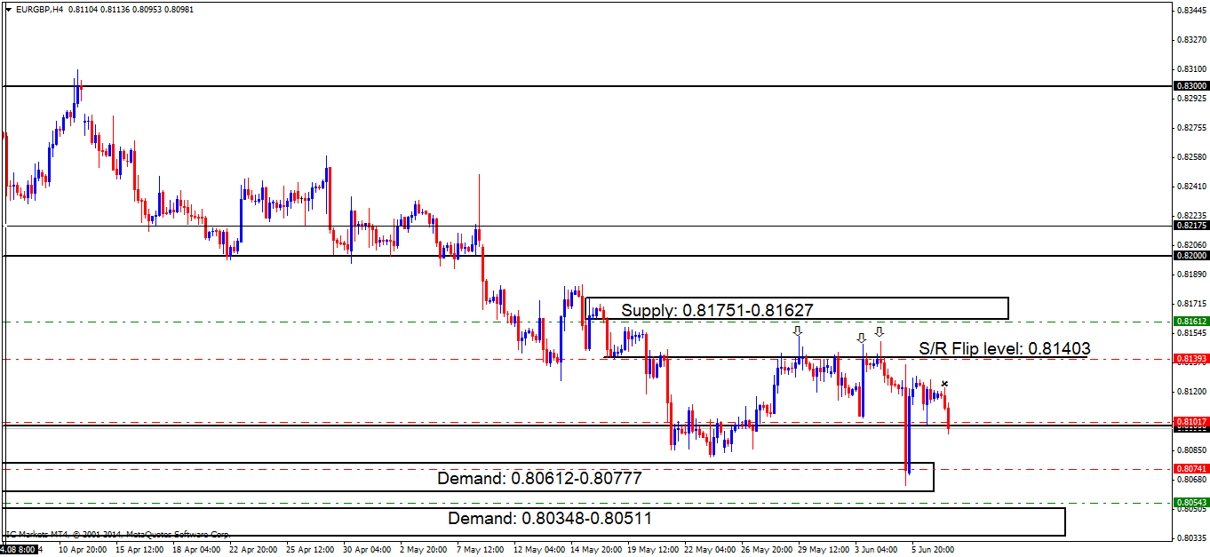Click the black 0.82000 price tag
The width and height of the screenshot is (1210, 557).
click(1191, 256)
